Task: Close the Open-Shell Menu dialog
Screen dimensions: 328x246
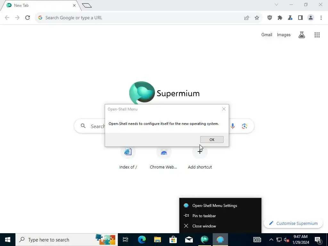Action: coord(224,109)
